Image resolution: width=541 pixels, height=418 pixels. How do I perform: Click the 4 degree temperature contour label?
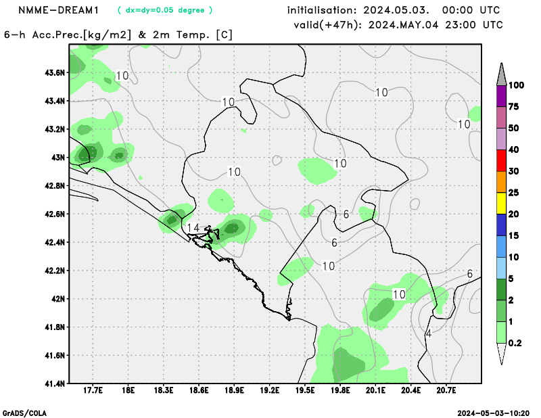(x=429, y=333)
